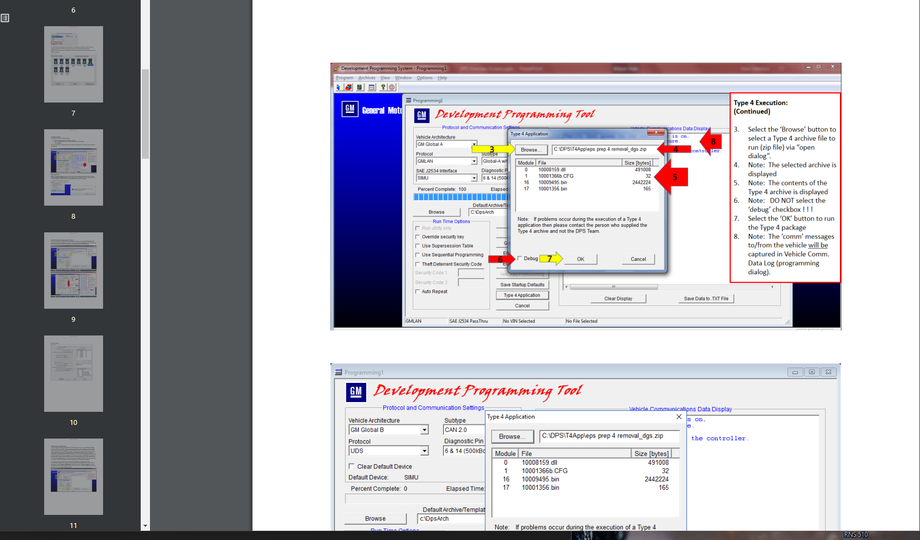
Task: Toggle the Theft Deterrent Security Code checkbox
Action: (418, 264)
